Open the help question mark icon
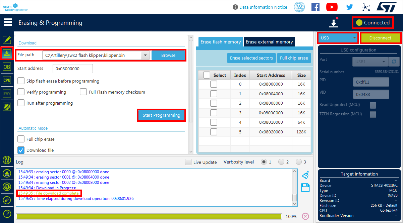This screenshot has height=223, width=403. (x=7, y=214)
